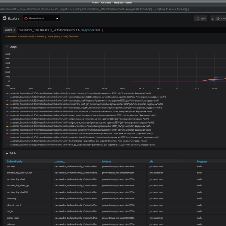Sort table by instance column header

pyautogui.click(x=107, y=162)
